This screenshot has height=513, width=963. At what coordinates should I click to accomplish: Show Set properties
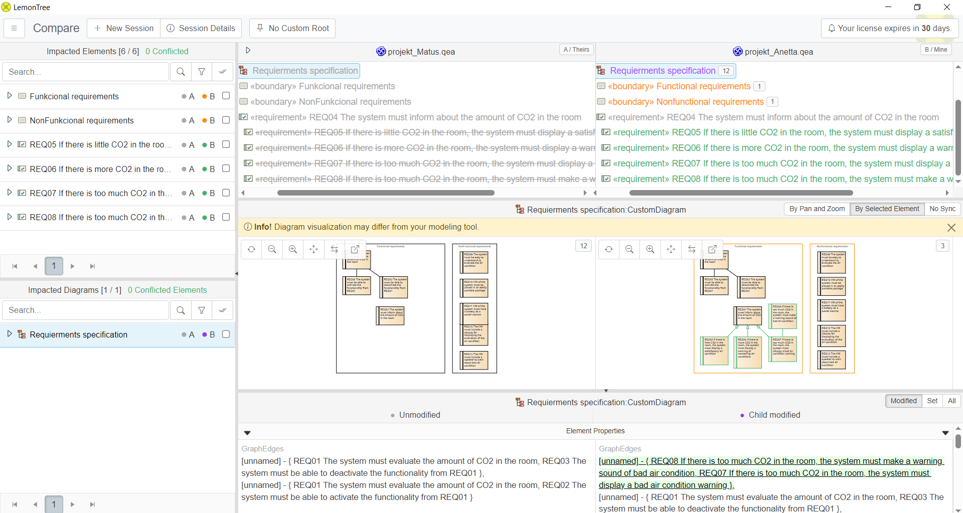(932, 401)
